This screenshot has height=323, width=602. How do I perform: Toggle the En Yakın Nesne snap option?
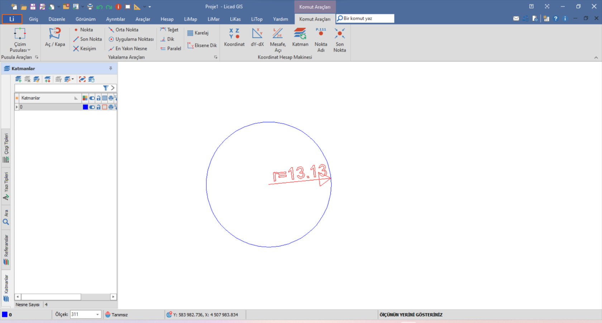point(128,48)
